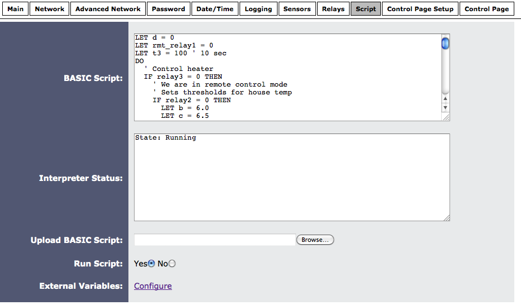Go to the Password tab
Image resolution: width=521 pixels, height=305 pixels.
(168, 9)
